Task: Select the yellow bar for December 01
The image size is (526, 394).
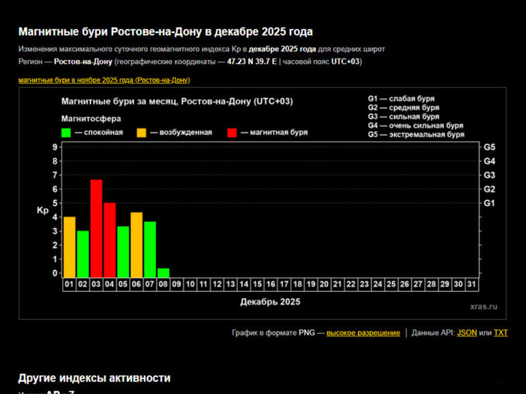Action: pyautogui.click(x=70, y=247)
